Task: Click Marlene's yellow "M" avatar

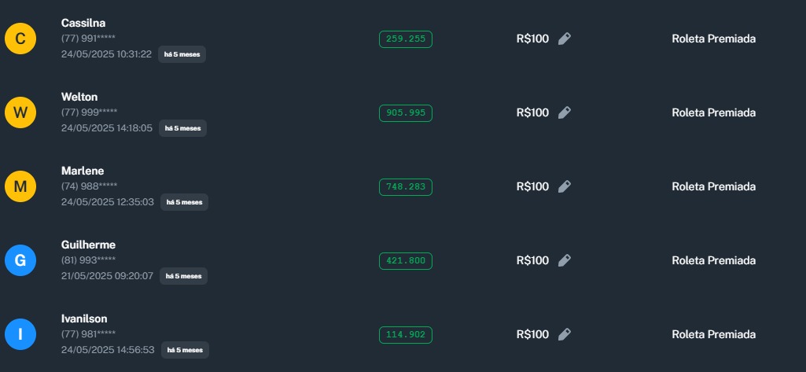Action: [20, 186]
